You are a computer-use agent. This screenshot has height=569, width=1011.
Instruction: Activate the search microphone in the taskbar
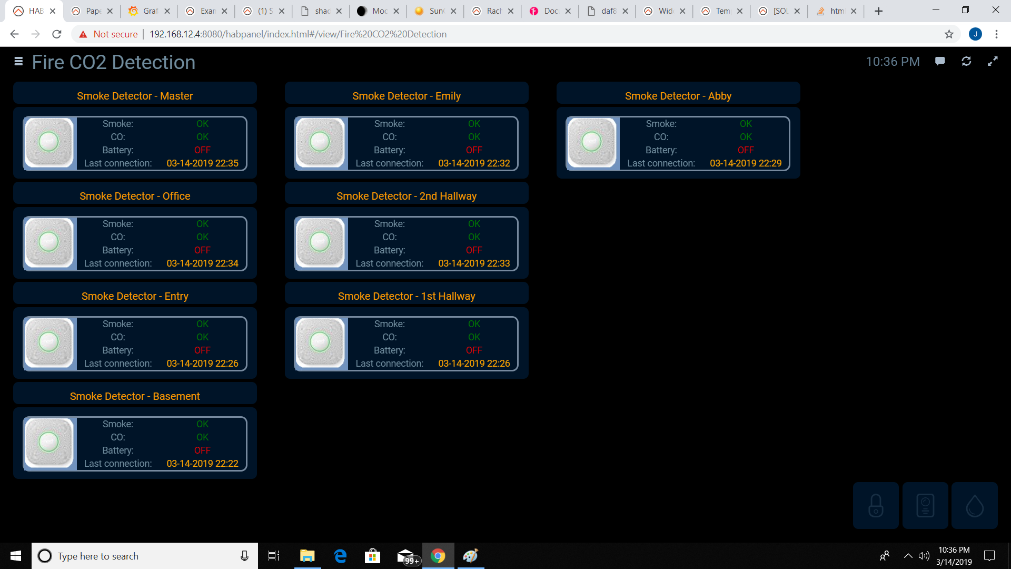click(244, 556)
